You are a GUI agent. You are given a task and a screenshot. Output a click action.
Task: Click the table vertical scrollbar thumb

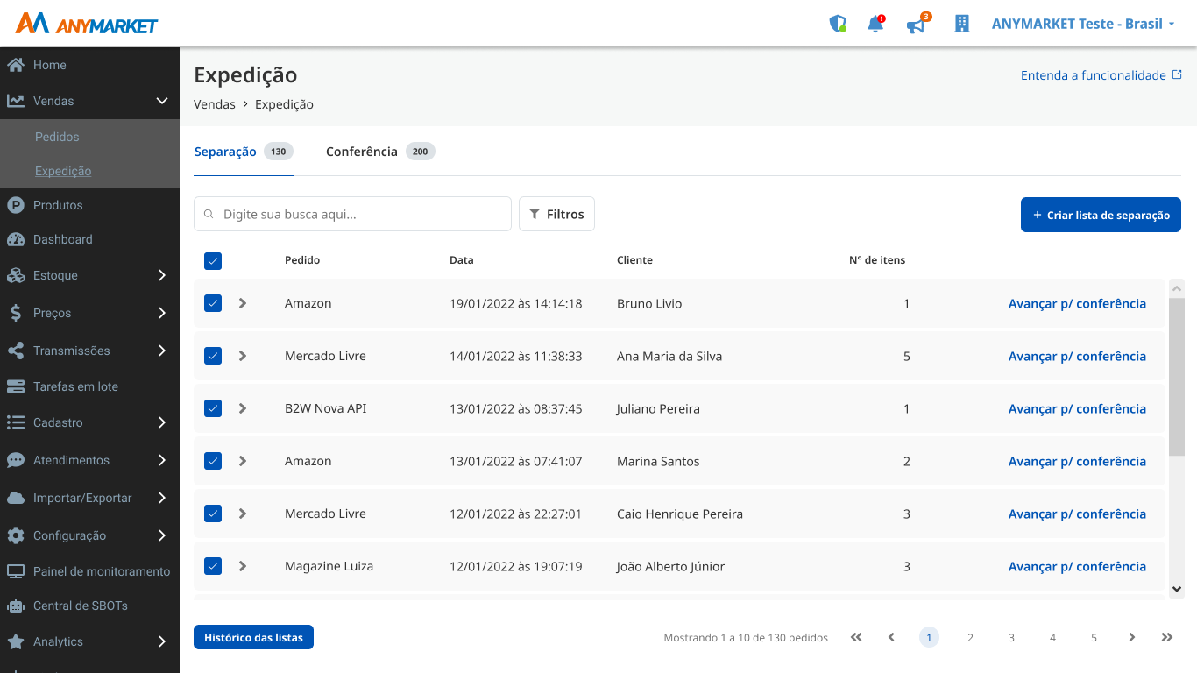point(1177,376)
